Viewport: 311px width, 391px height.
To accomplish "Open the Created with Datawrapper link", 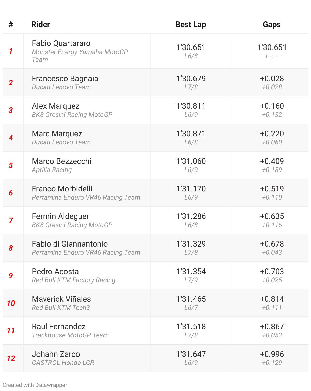I will click(35, 385).
